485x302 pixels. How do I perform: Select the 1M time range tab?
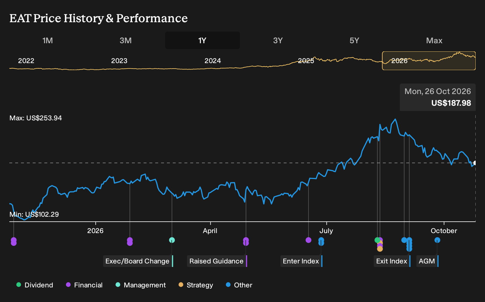point(48,40)
